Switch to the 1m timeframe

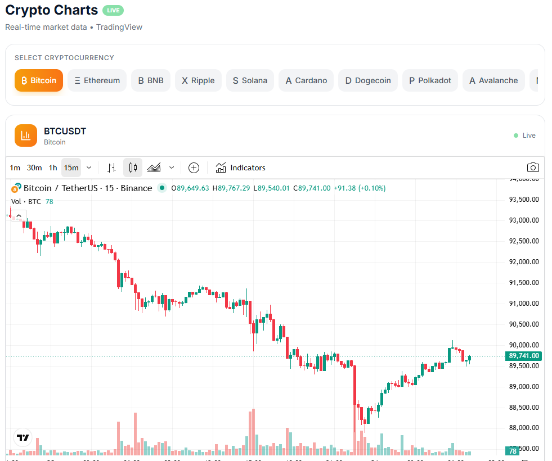(x=15, y=168)
